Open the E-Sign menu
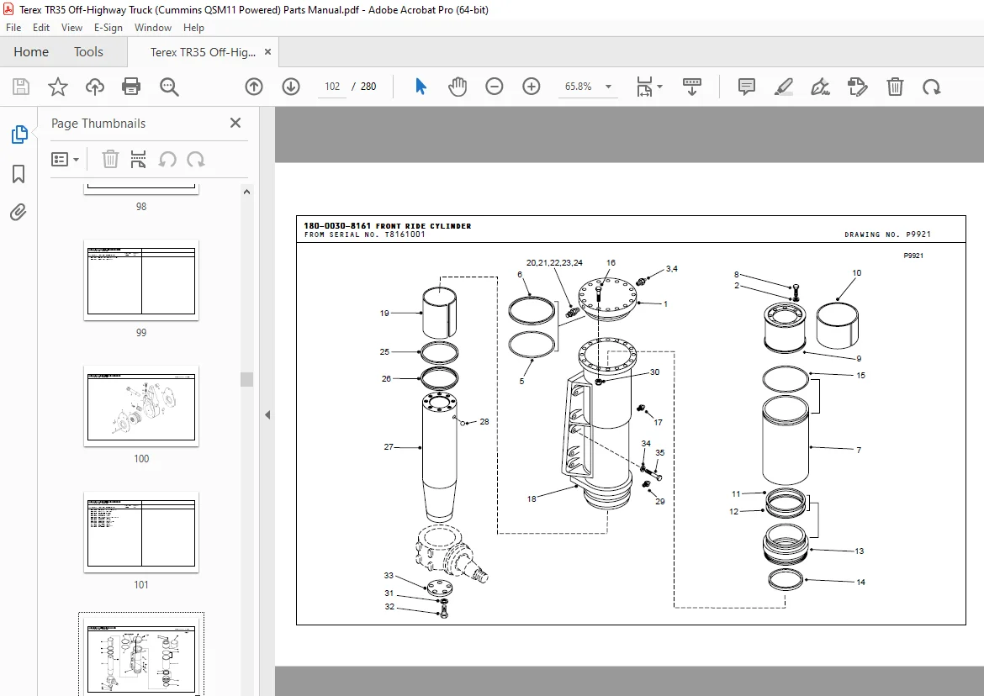 [x=108, y=28]
